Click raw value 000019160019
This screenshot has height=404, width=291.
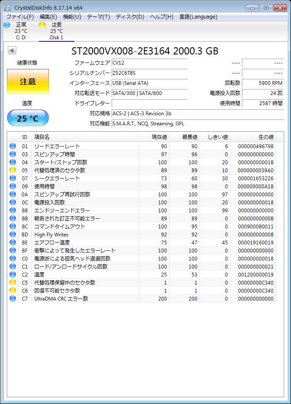pyautogui.click(x=255, y=242)
